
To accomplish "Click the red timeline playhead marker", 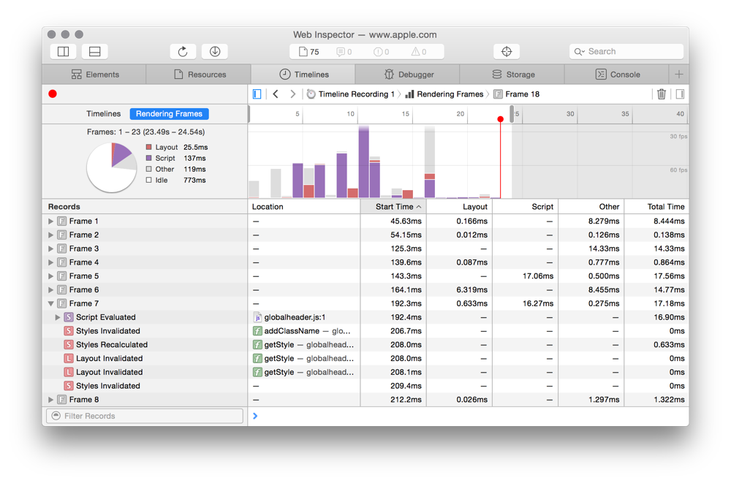I will [x=500, y=119].
